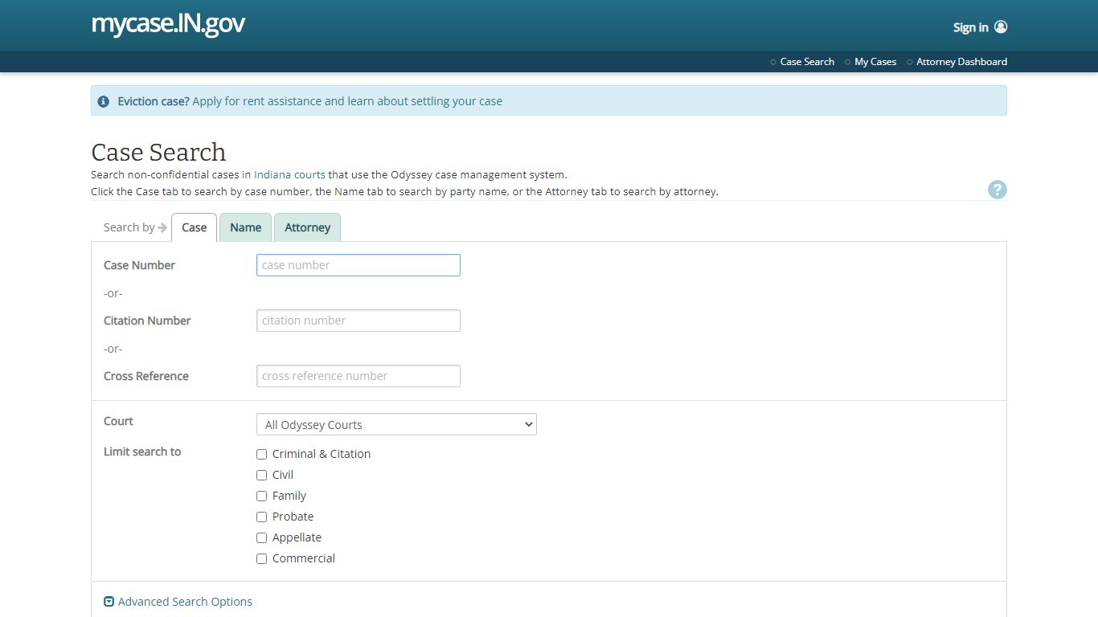Click the Sign in user icon

1001,27
